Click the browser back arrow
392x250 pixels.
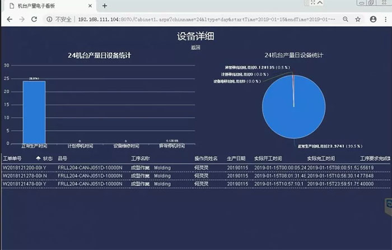point(9,19)
